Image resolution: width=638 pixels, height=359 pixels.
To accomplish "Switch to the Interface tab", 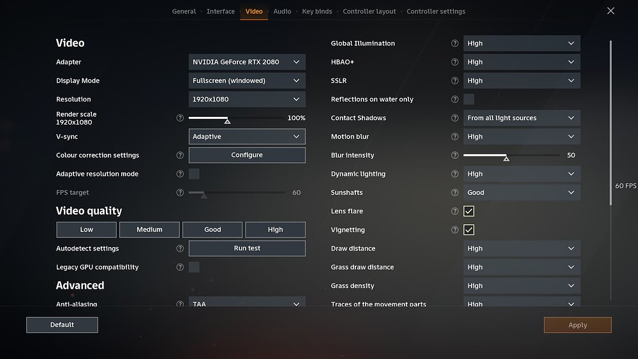I will [x=221, y=11].
